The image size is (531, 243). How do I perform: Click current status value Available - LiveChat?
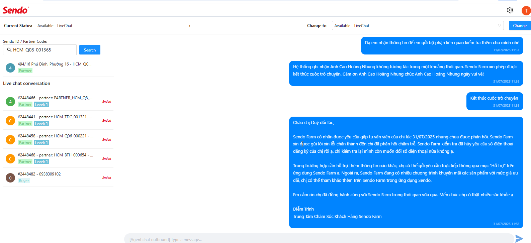click(55, 26)
